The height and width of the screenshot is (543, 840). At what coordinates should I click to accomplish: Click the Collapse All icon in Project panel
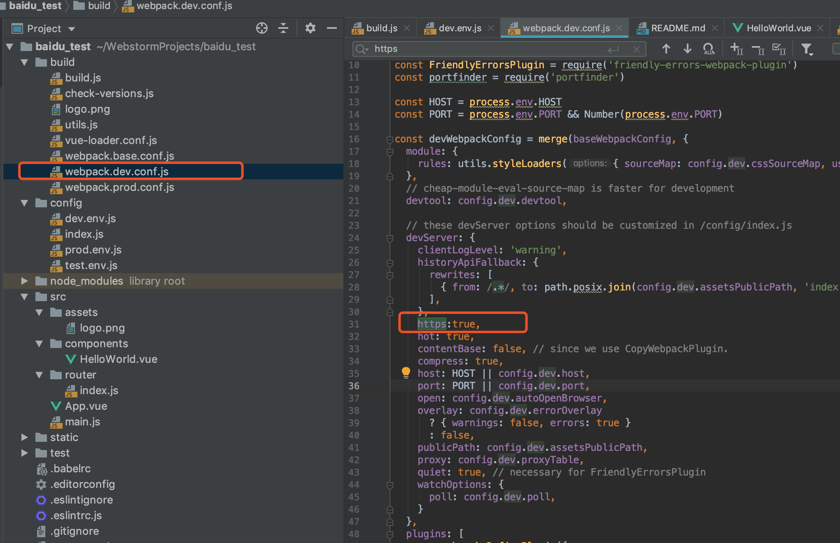283,28
